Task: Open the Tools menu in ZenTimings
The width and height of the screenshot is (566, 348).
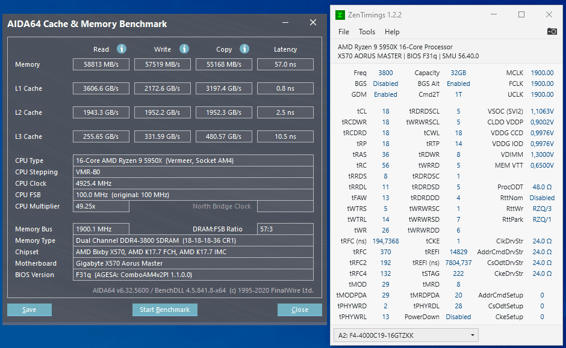Action: 367,32
